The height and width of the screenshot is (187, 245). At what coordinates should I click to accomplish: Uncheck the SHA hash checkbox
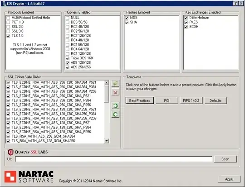127,22
